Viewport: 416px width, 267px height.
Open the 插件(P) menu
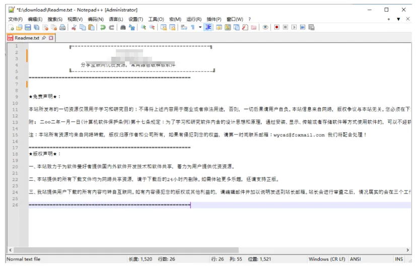[214, 19]
